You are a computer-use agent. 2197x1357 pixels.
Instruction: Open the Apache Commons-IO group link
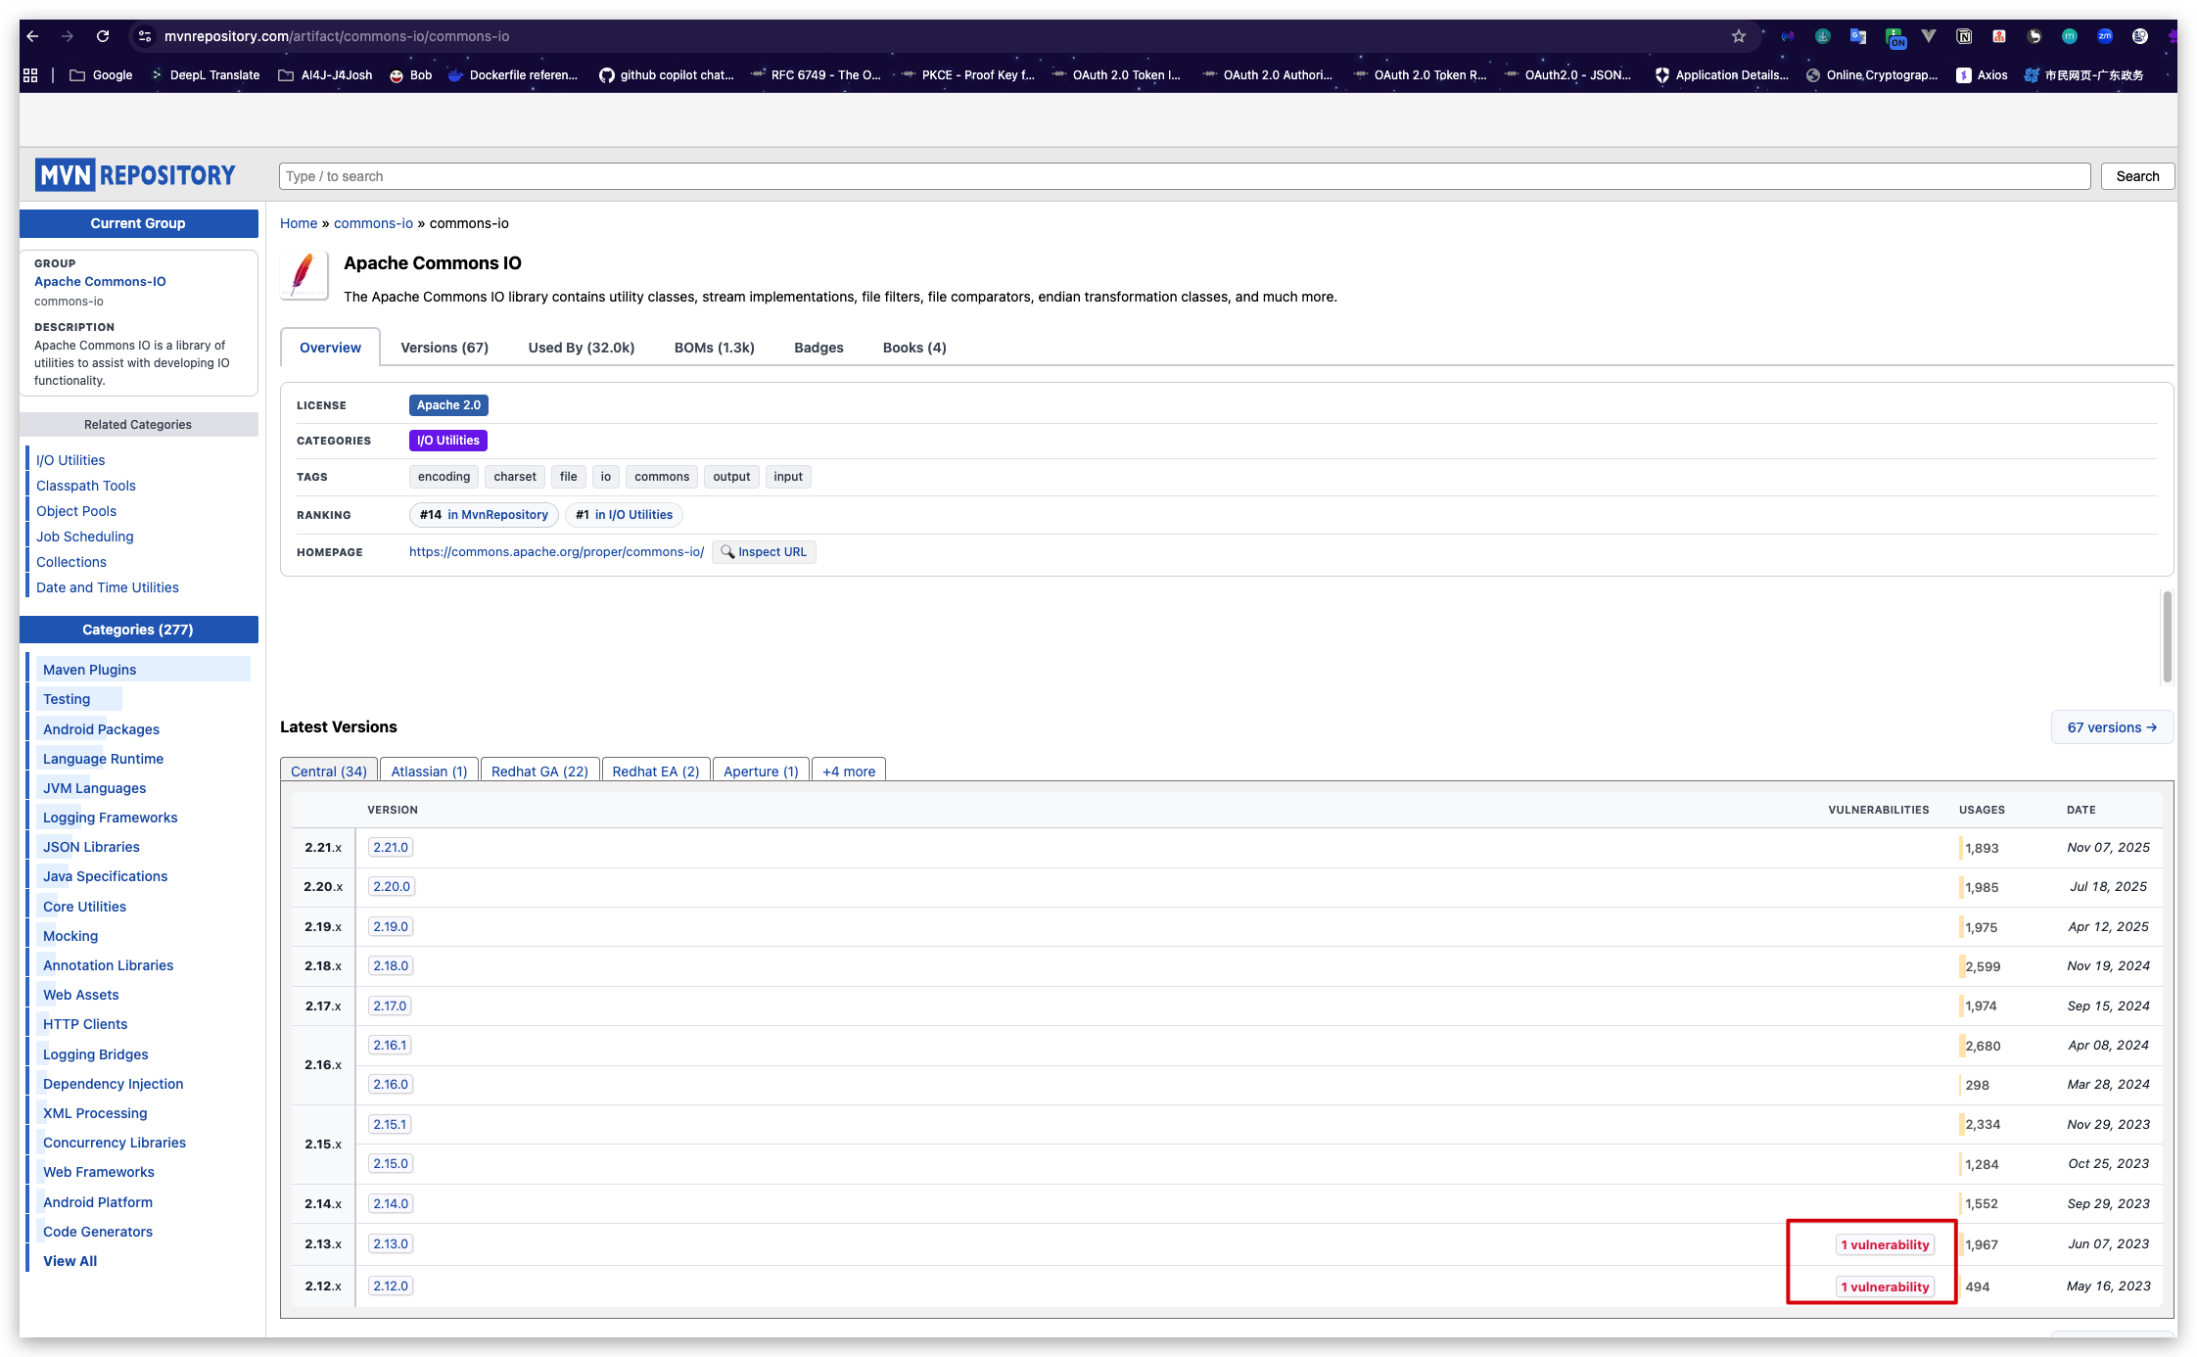click(100, 281)
